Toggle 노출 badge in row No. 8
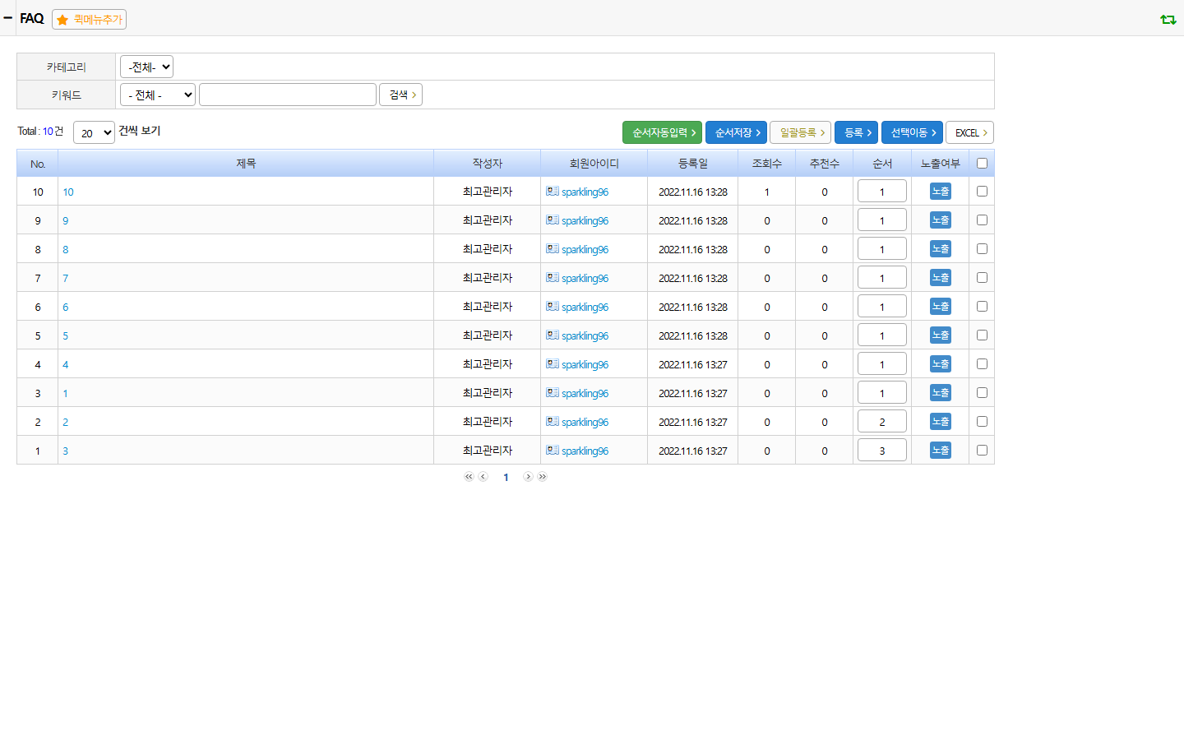 click(x=941, y=248)
